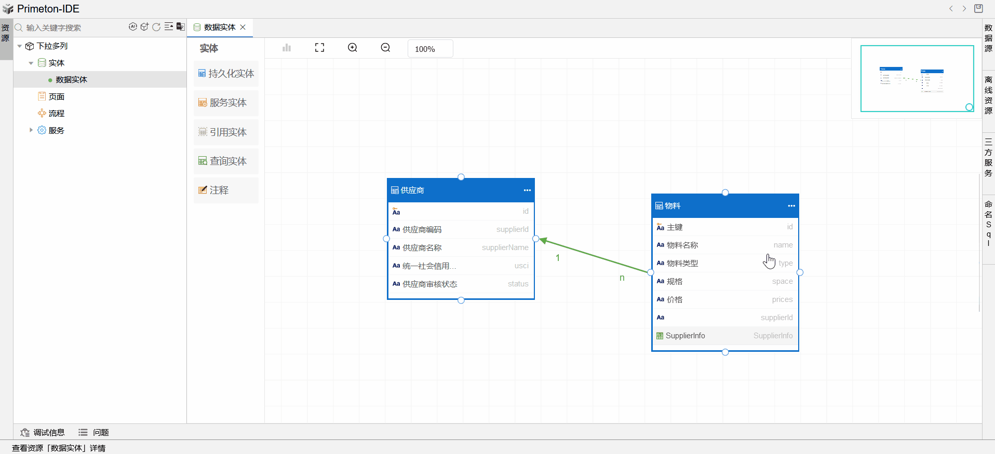Click the collapse-all tree icon
The height and width of the screenshot is (454, 995).
[x=169, y=27]
